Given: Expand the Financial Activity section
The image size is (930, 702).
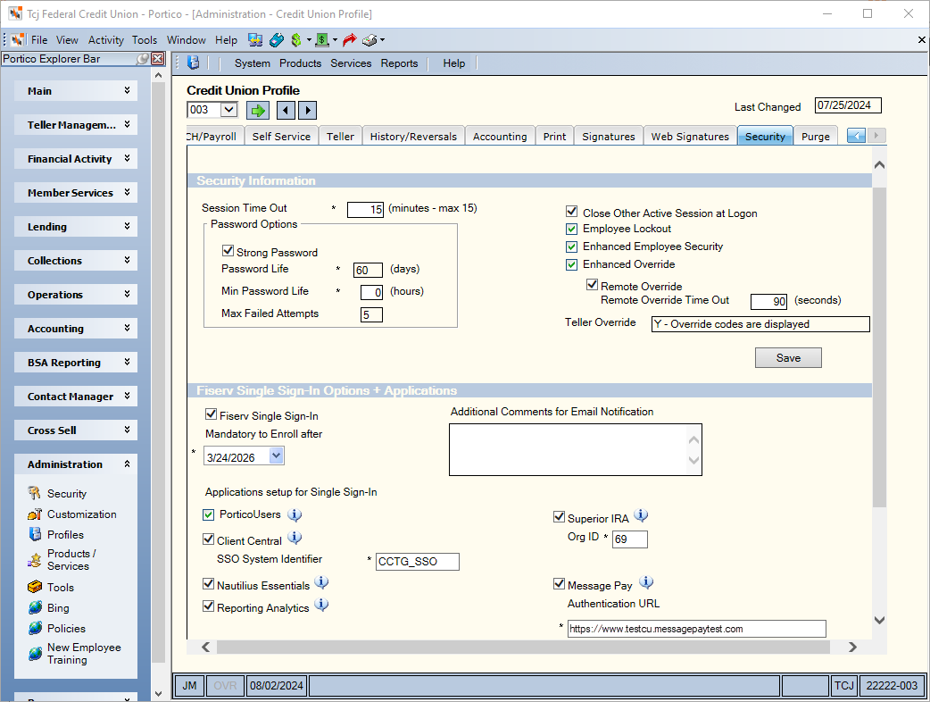Looking at the screenshot, I should pos(76,158).
